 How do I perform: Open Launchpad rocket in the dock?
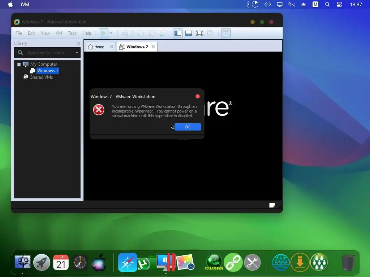click(x=42, y=262)
